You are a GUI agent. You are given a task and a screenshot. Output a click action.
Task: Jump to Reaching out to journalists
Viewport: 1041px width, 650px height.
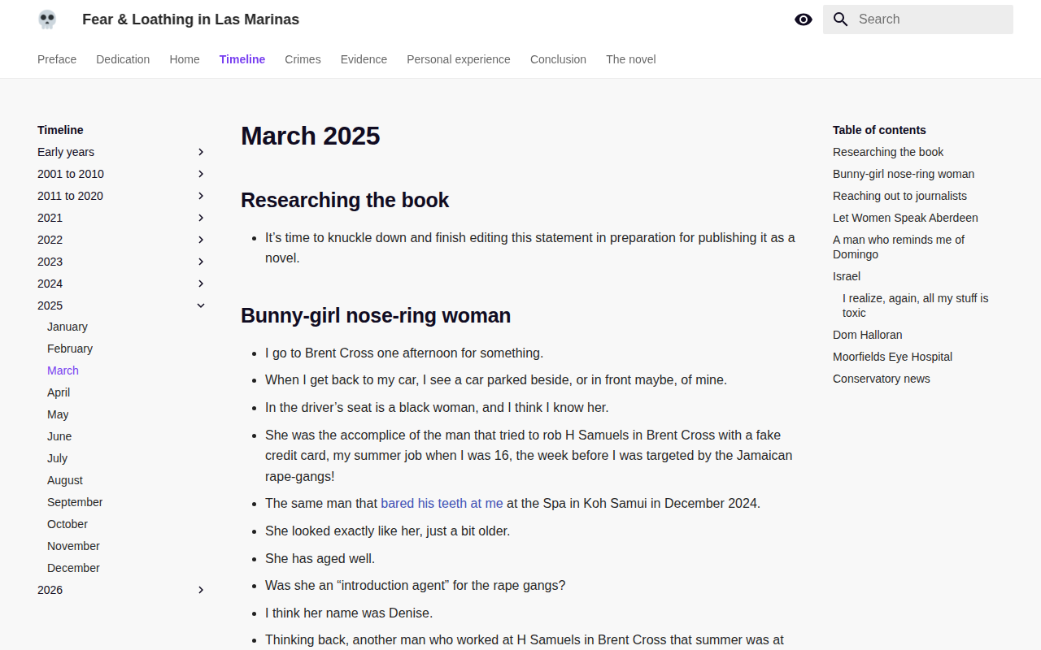click(x=899, y=196)
